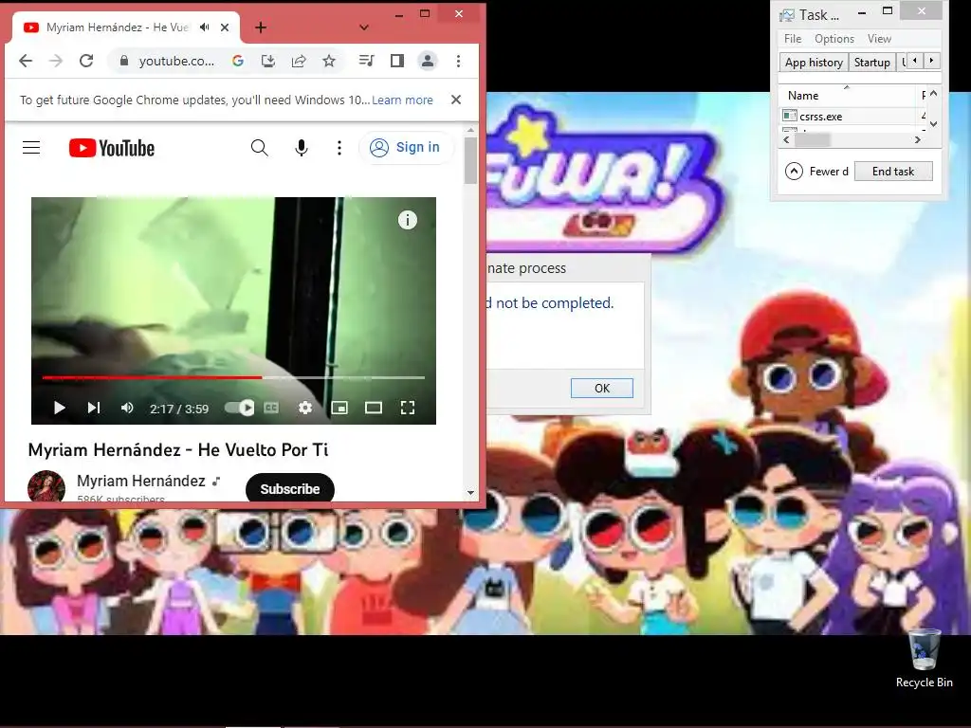The width and height of the screenshot is (971, 728).
Task: Go to YouTube home via logo
Action: click(x=112, y=148)
